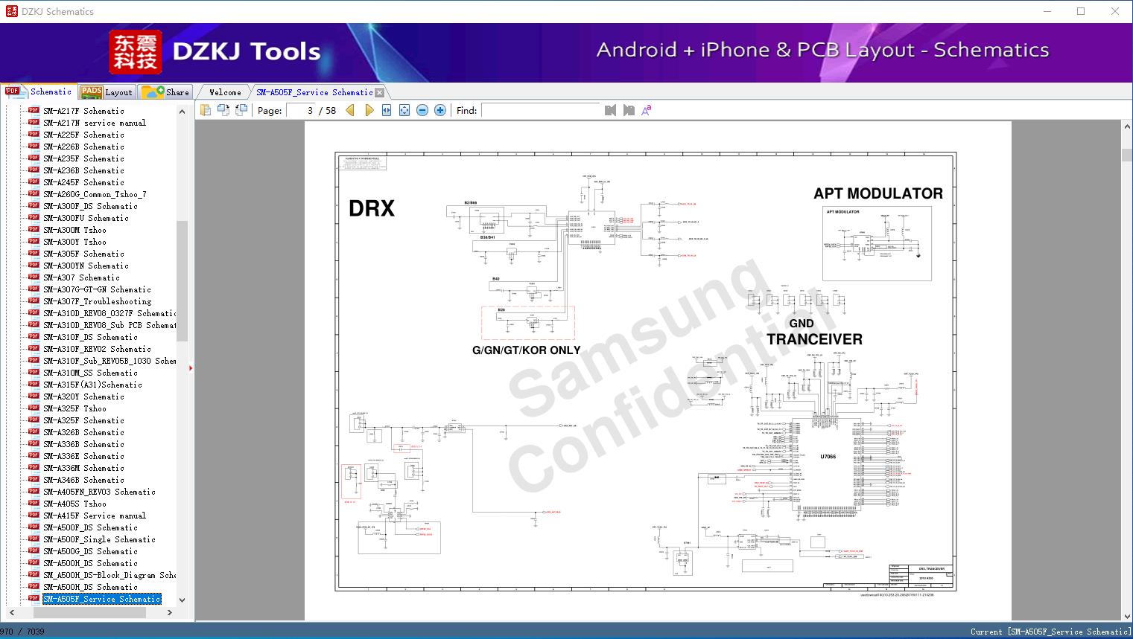Select SM-A325F Tshoo entry
The height and width of the screenshot is (639, 1133).
click(74, 408)
